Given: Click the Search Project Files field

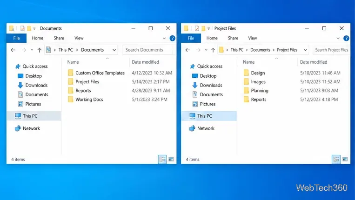Looking at the screenshot, I should point(331,50).
